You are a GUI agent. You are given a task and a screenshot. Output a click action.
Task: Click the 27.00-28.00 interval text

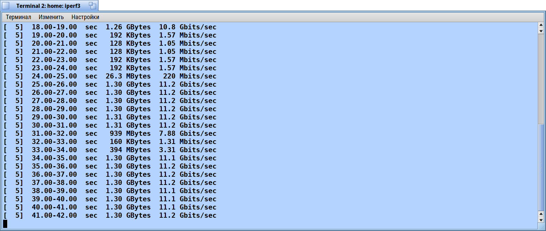pyautogui.click(x=54, y=101)
